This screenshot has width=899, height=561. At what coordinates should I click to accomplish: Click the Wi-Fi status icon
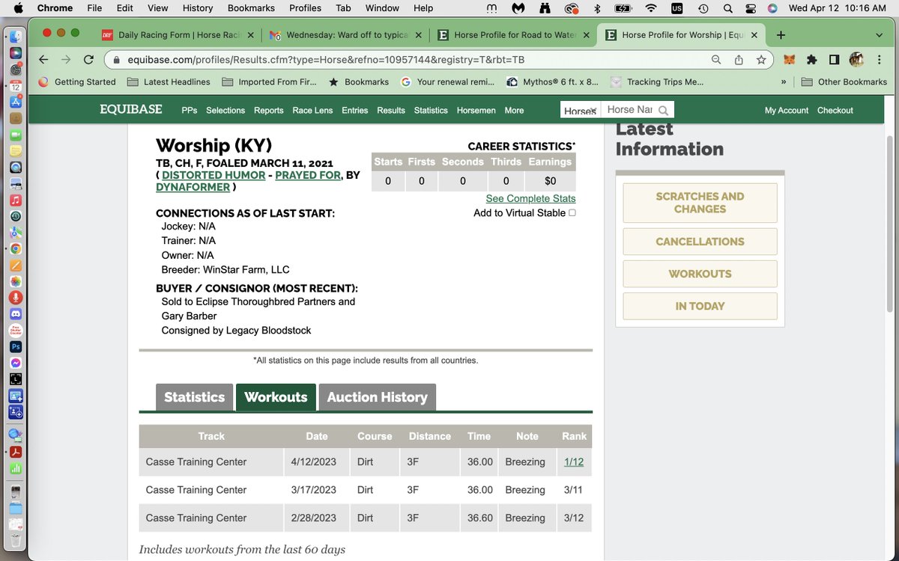tap(651, 8)
